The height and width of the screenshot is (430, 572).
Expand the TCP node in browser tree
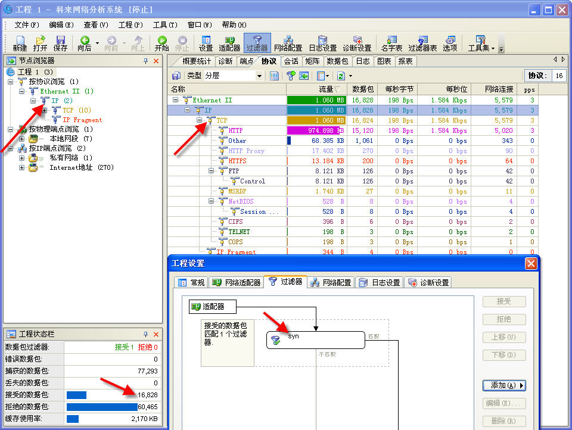[x=45, y=110]
